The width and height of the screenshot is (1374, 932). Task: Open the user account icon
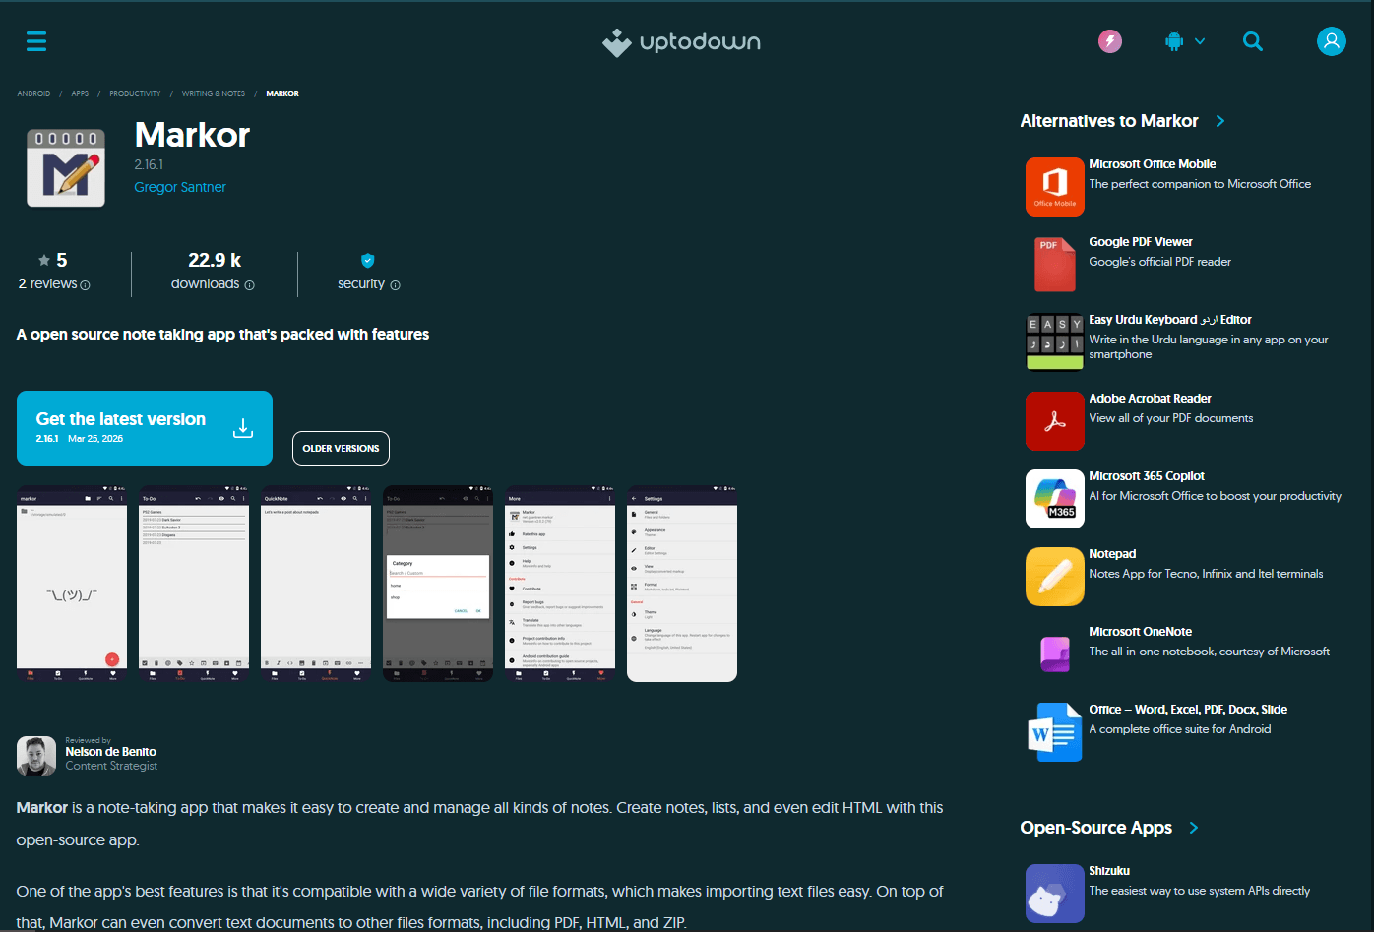(x=1331, y=41)
